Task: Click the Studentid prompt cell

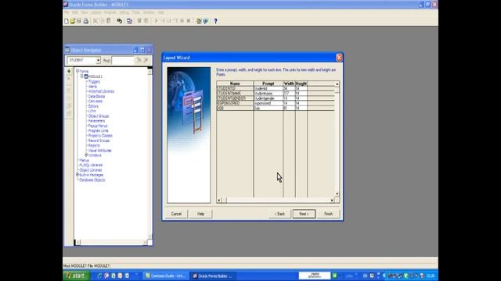Action: 269,88
